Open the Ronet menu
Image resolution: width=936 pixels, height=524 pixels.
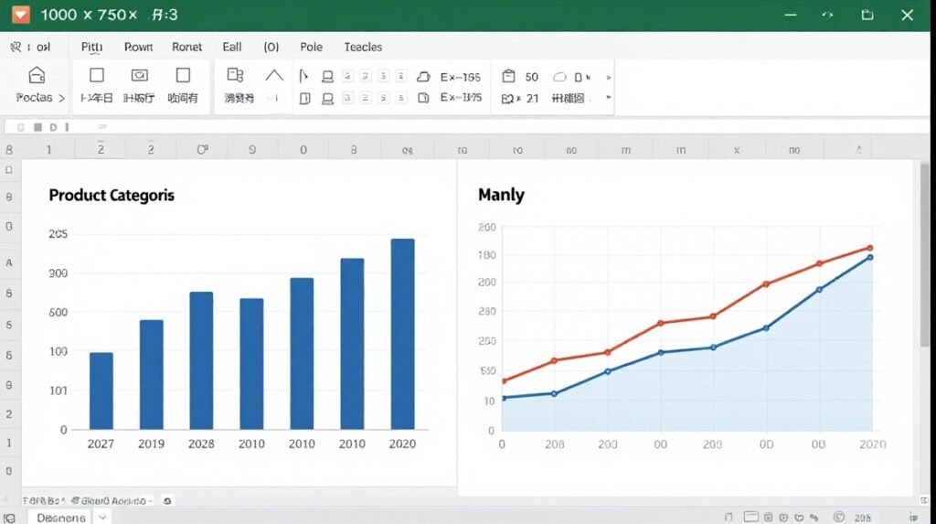[186, 48]
